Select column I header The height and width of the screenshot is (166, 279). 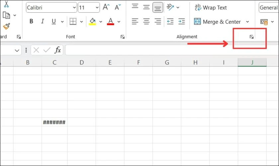pos(224,62)
